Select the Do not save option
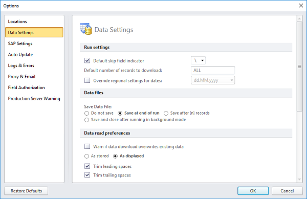The height and width of the screenshot is (199, 307). click(86, 113)
